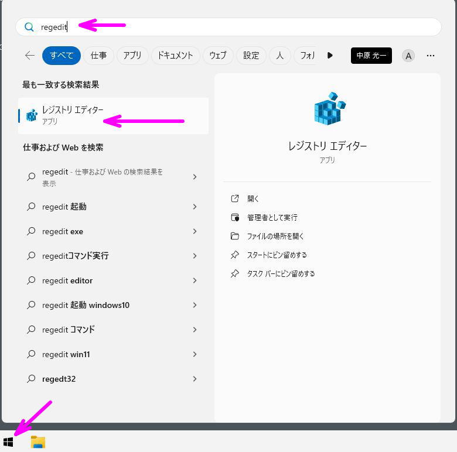Expand chevron for regedt32 suggestion

coord(195,379)
